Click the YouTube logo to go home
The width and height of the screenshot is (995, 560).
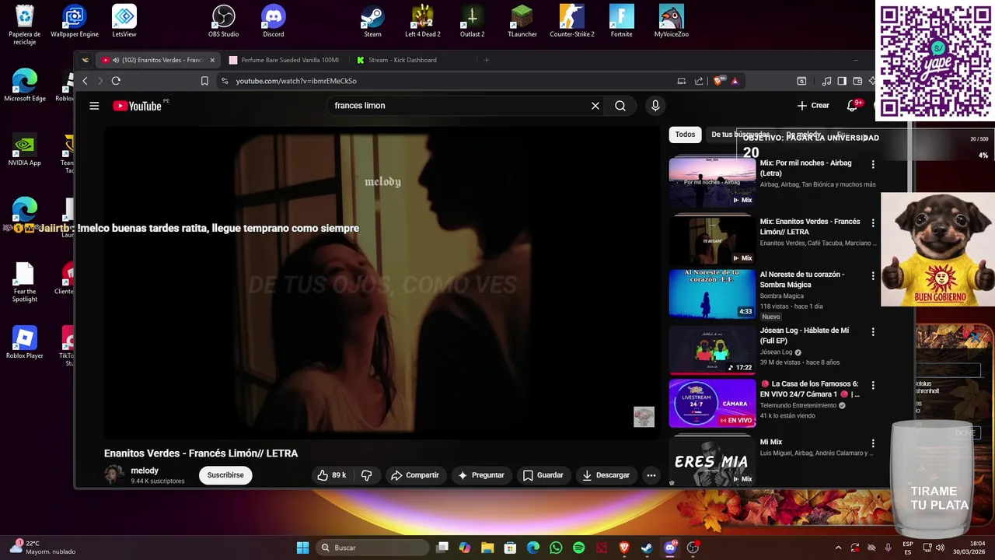click(x=137, y=106)
